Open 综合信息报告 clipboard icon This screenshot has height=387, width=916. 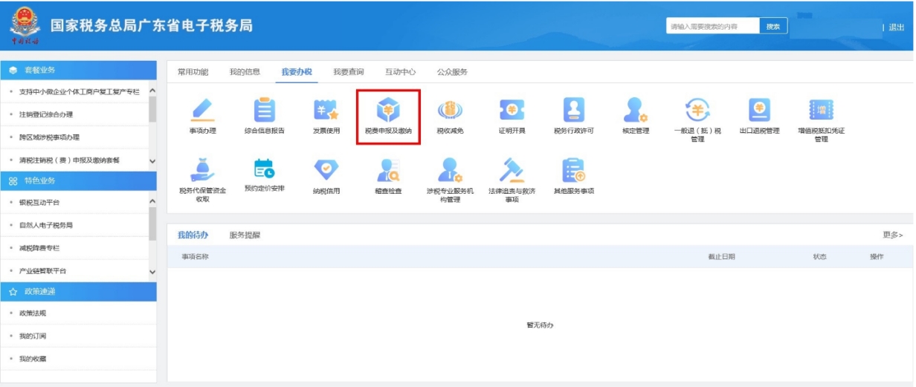click(x=264, y=111)
